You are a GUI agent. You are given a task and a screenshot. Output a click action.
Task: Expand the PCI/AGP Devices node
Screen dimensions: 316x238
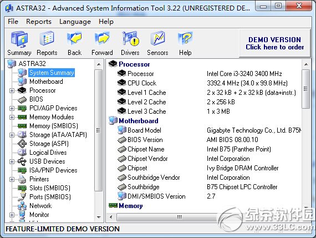(12, 108)
